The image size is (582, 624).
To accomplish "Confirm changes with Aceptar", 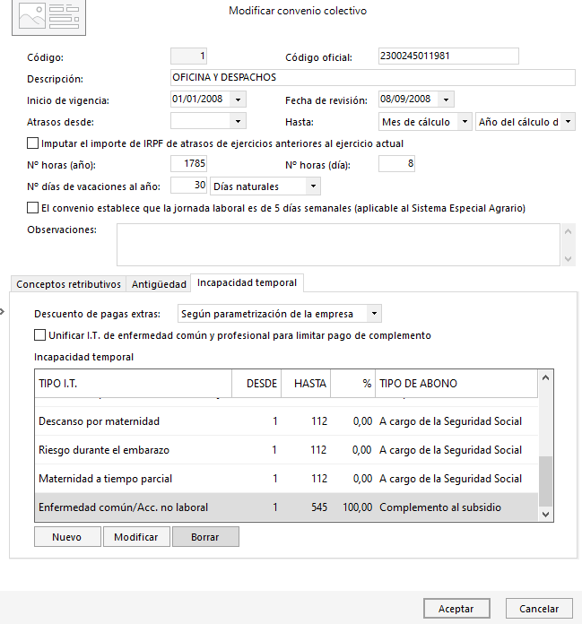I will (x=456, y=609).
